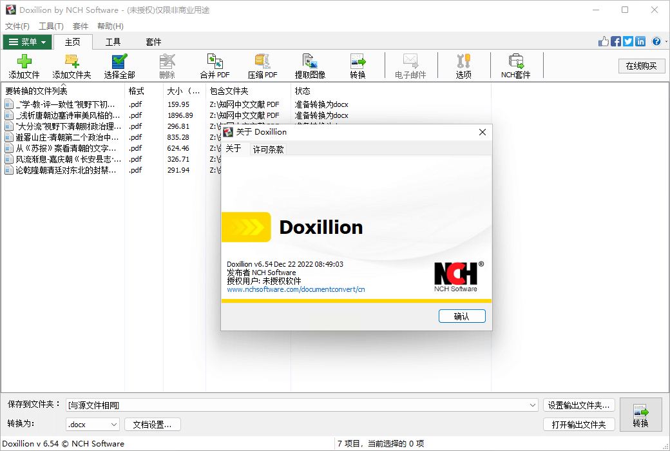Image resolution: width=670 pixels, height=451 pixels.
Task: Switch to the License Terms (许可条款) tab
Action: coord(268,149)
